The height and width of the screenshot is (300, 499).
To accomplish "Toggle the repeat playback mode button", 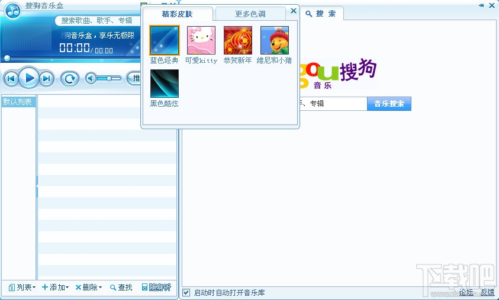I will pos(70,78).
